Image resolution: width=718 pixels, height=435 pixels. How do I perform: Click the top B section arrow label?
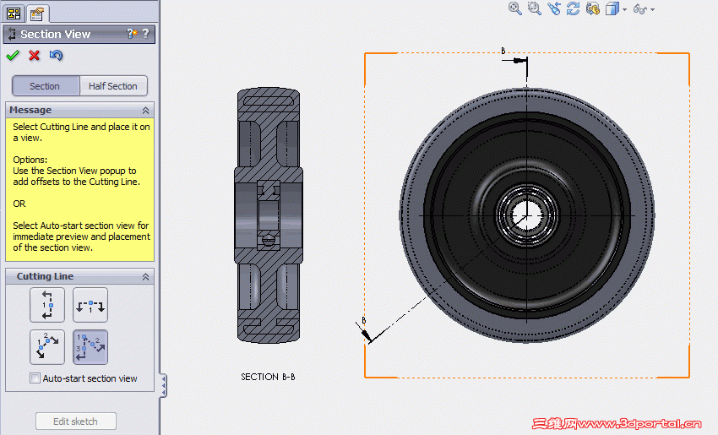click(503, 51)
